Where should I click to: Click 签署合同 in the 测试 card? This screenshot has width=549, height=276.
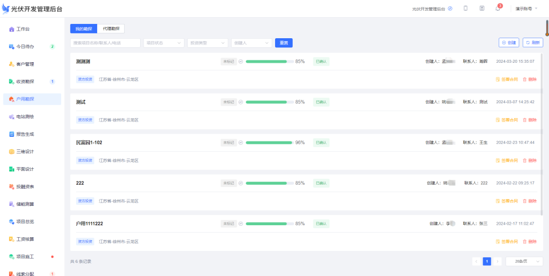[507, 120]
